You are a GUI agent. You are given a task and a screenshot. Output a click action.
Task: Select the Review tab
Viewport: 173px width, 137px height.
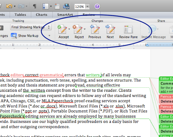coord(89,15)
